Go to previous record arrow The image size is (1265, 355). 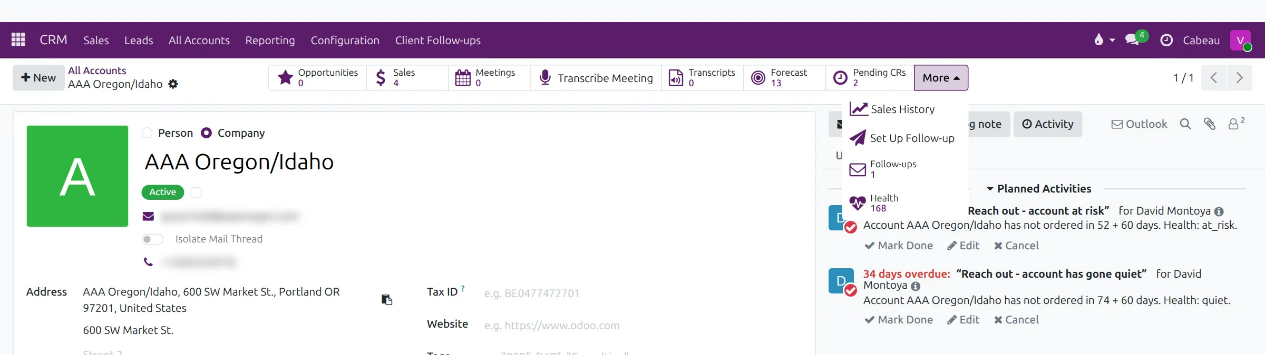click(x=1214, y=78)
